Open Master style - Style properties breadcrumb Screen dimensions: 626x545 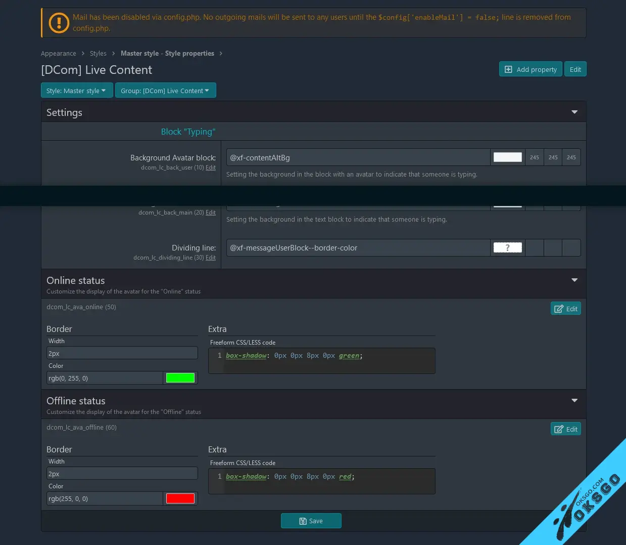point(167,54)
